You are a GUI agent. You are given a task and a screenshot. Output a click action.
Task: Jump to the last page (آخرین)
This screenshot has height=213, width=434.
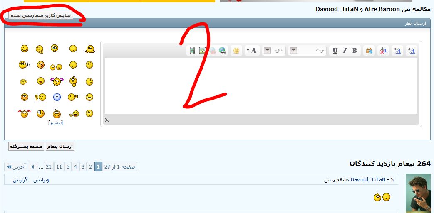pos(15,167)
